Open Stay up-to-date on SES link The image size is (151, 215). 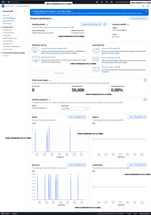pos(111,67)
